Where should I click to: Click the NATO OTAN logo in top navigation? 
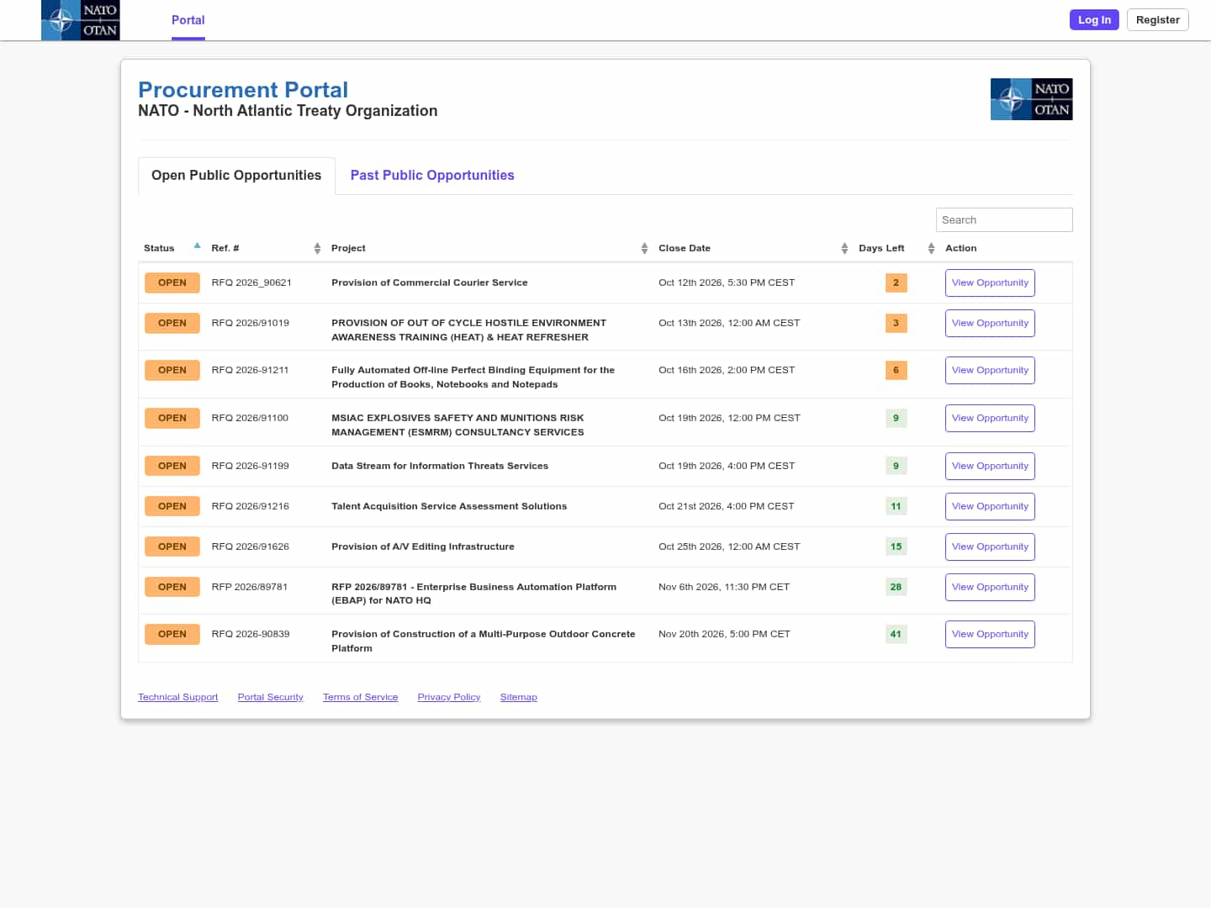81,20
